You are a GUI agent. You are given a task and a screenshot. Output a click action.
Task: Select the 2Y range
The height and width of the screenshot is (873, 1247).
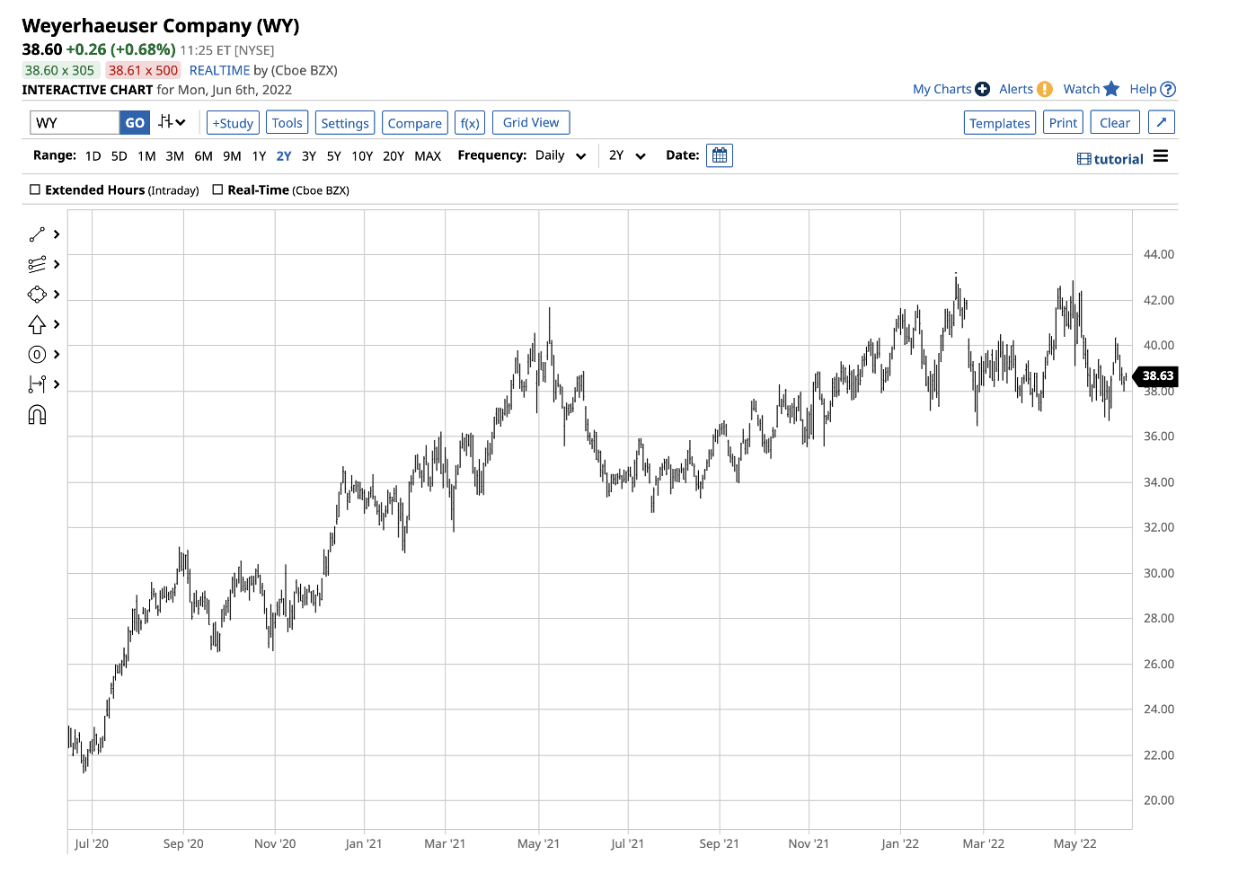pyautogui.click(x=284, y=156)
